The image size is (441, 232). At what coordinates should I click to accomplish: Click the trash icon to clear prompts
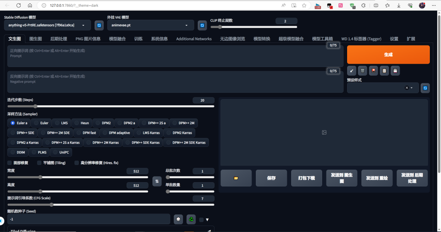click(363, 71)
